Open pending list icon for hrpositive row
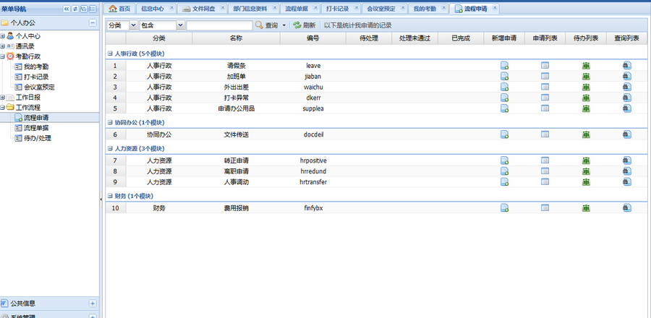Image resolution: width=651 pixels, height=318 pixels. coord(586,160)
